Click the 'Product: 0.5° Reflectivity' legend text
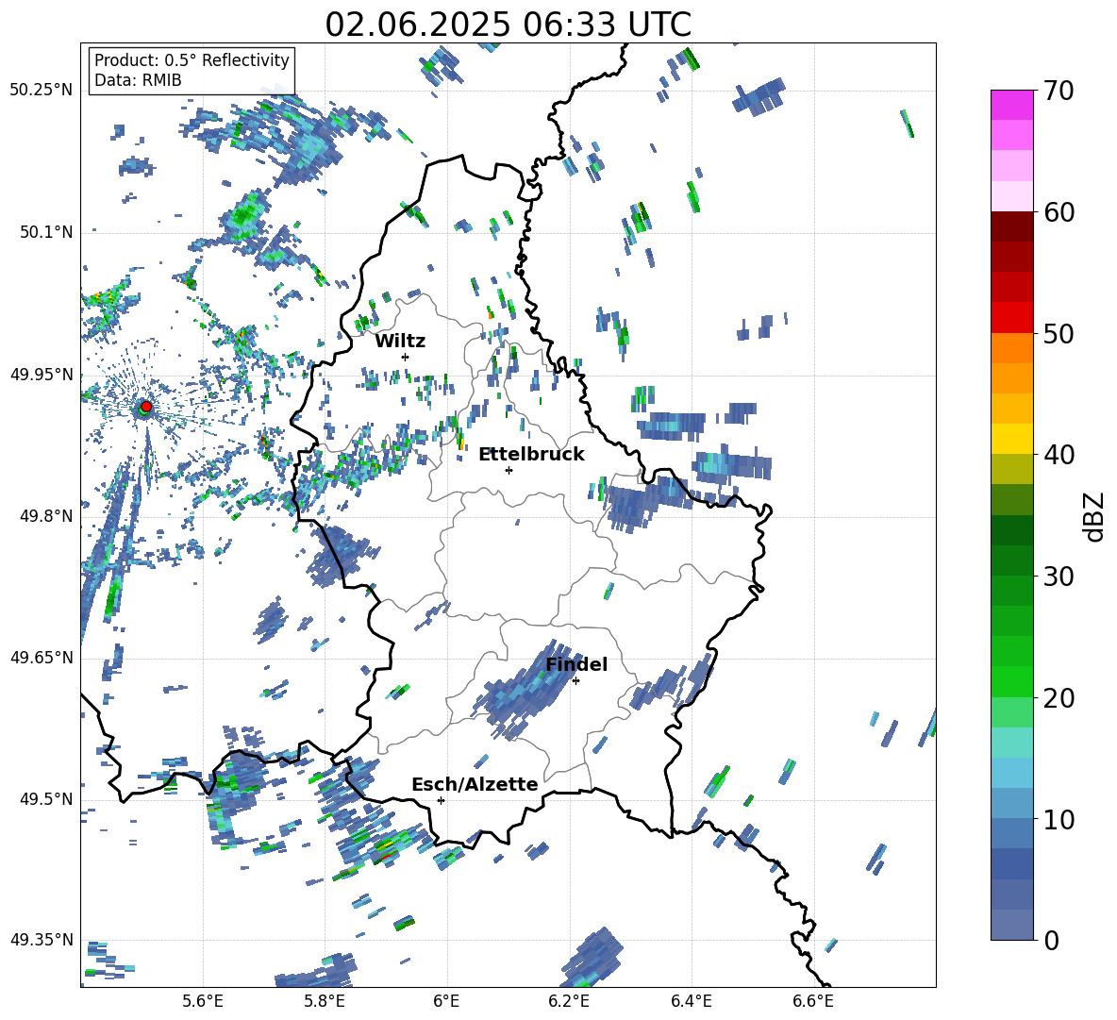The width and height of the screenshot is (1117, 1020). pos(192,60)
